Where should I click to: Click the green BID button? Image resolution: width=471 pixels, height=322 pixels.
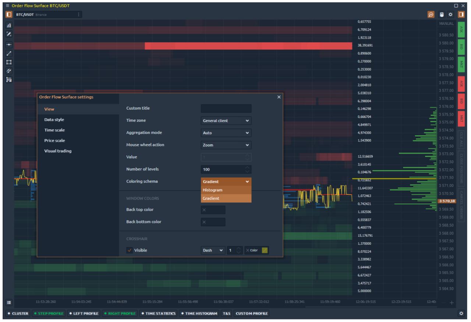coord(461,47)
